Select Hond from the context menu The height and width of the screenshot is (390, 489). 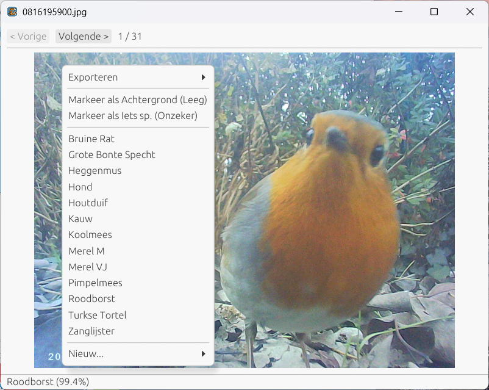click(x=80, y=187)
